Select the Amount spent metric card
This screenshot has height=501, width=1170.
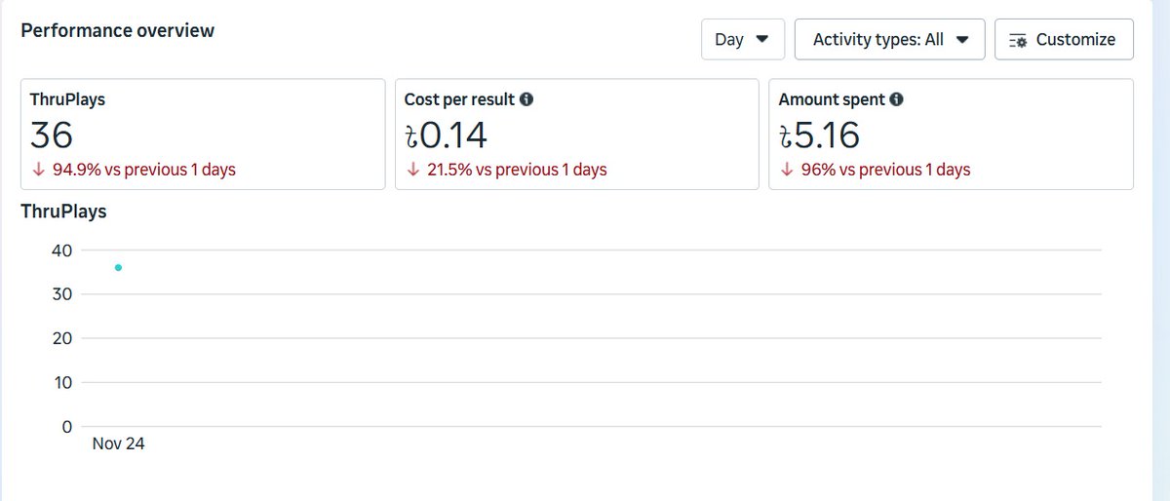pos(951,135)
